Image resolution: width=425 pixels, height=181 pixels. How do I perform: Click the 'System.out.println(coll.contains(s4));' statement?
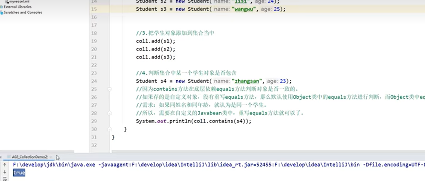click(194, 121)
